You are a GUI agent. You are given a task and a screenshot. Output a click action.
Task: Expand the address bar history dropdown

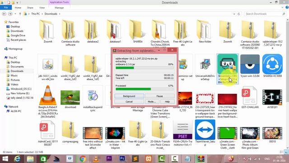pos(234,14)
